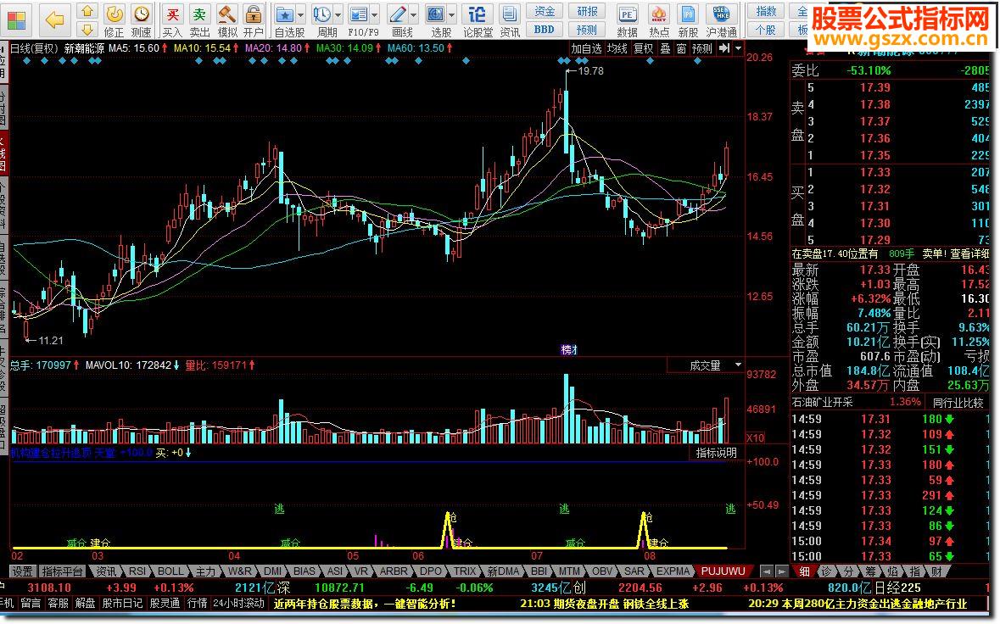Switch to the TRIX indicator tab
This screenshot has height=624, width=1000.
coord(464,571)
